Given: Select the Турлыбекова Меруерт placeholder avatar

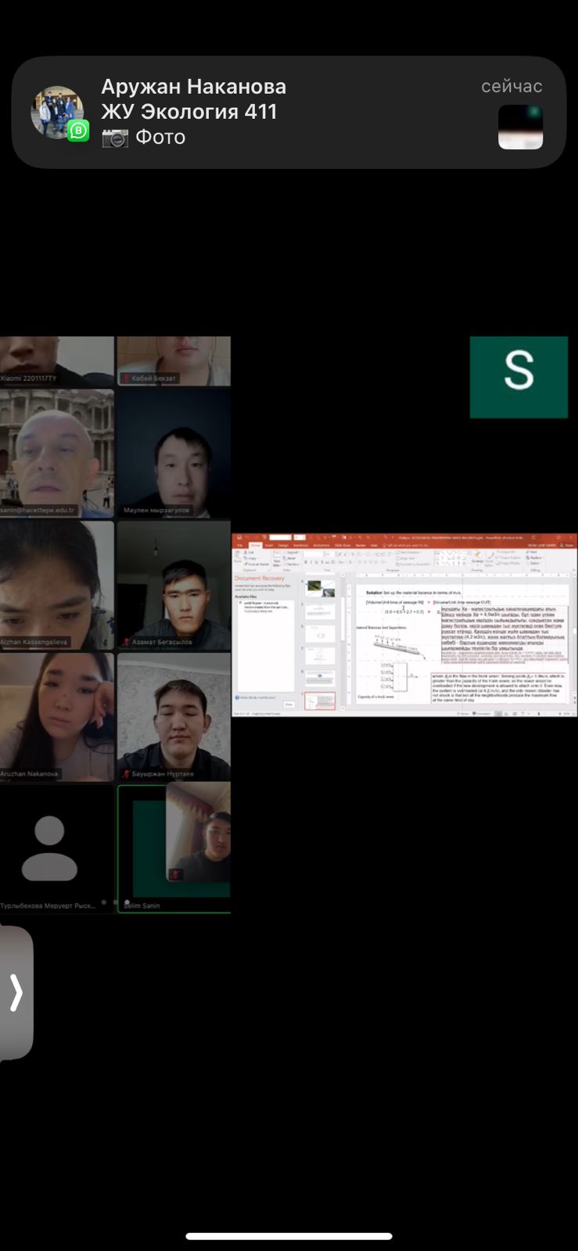Looking at the screenshot, I should 50,848.
